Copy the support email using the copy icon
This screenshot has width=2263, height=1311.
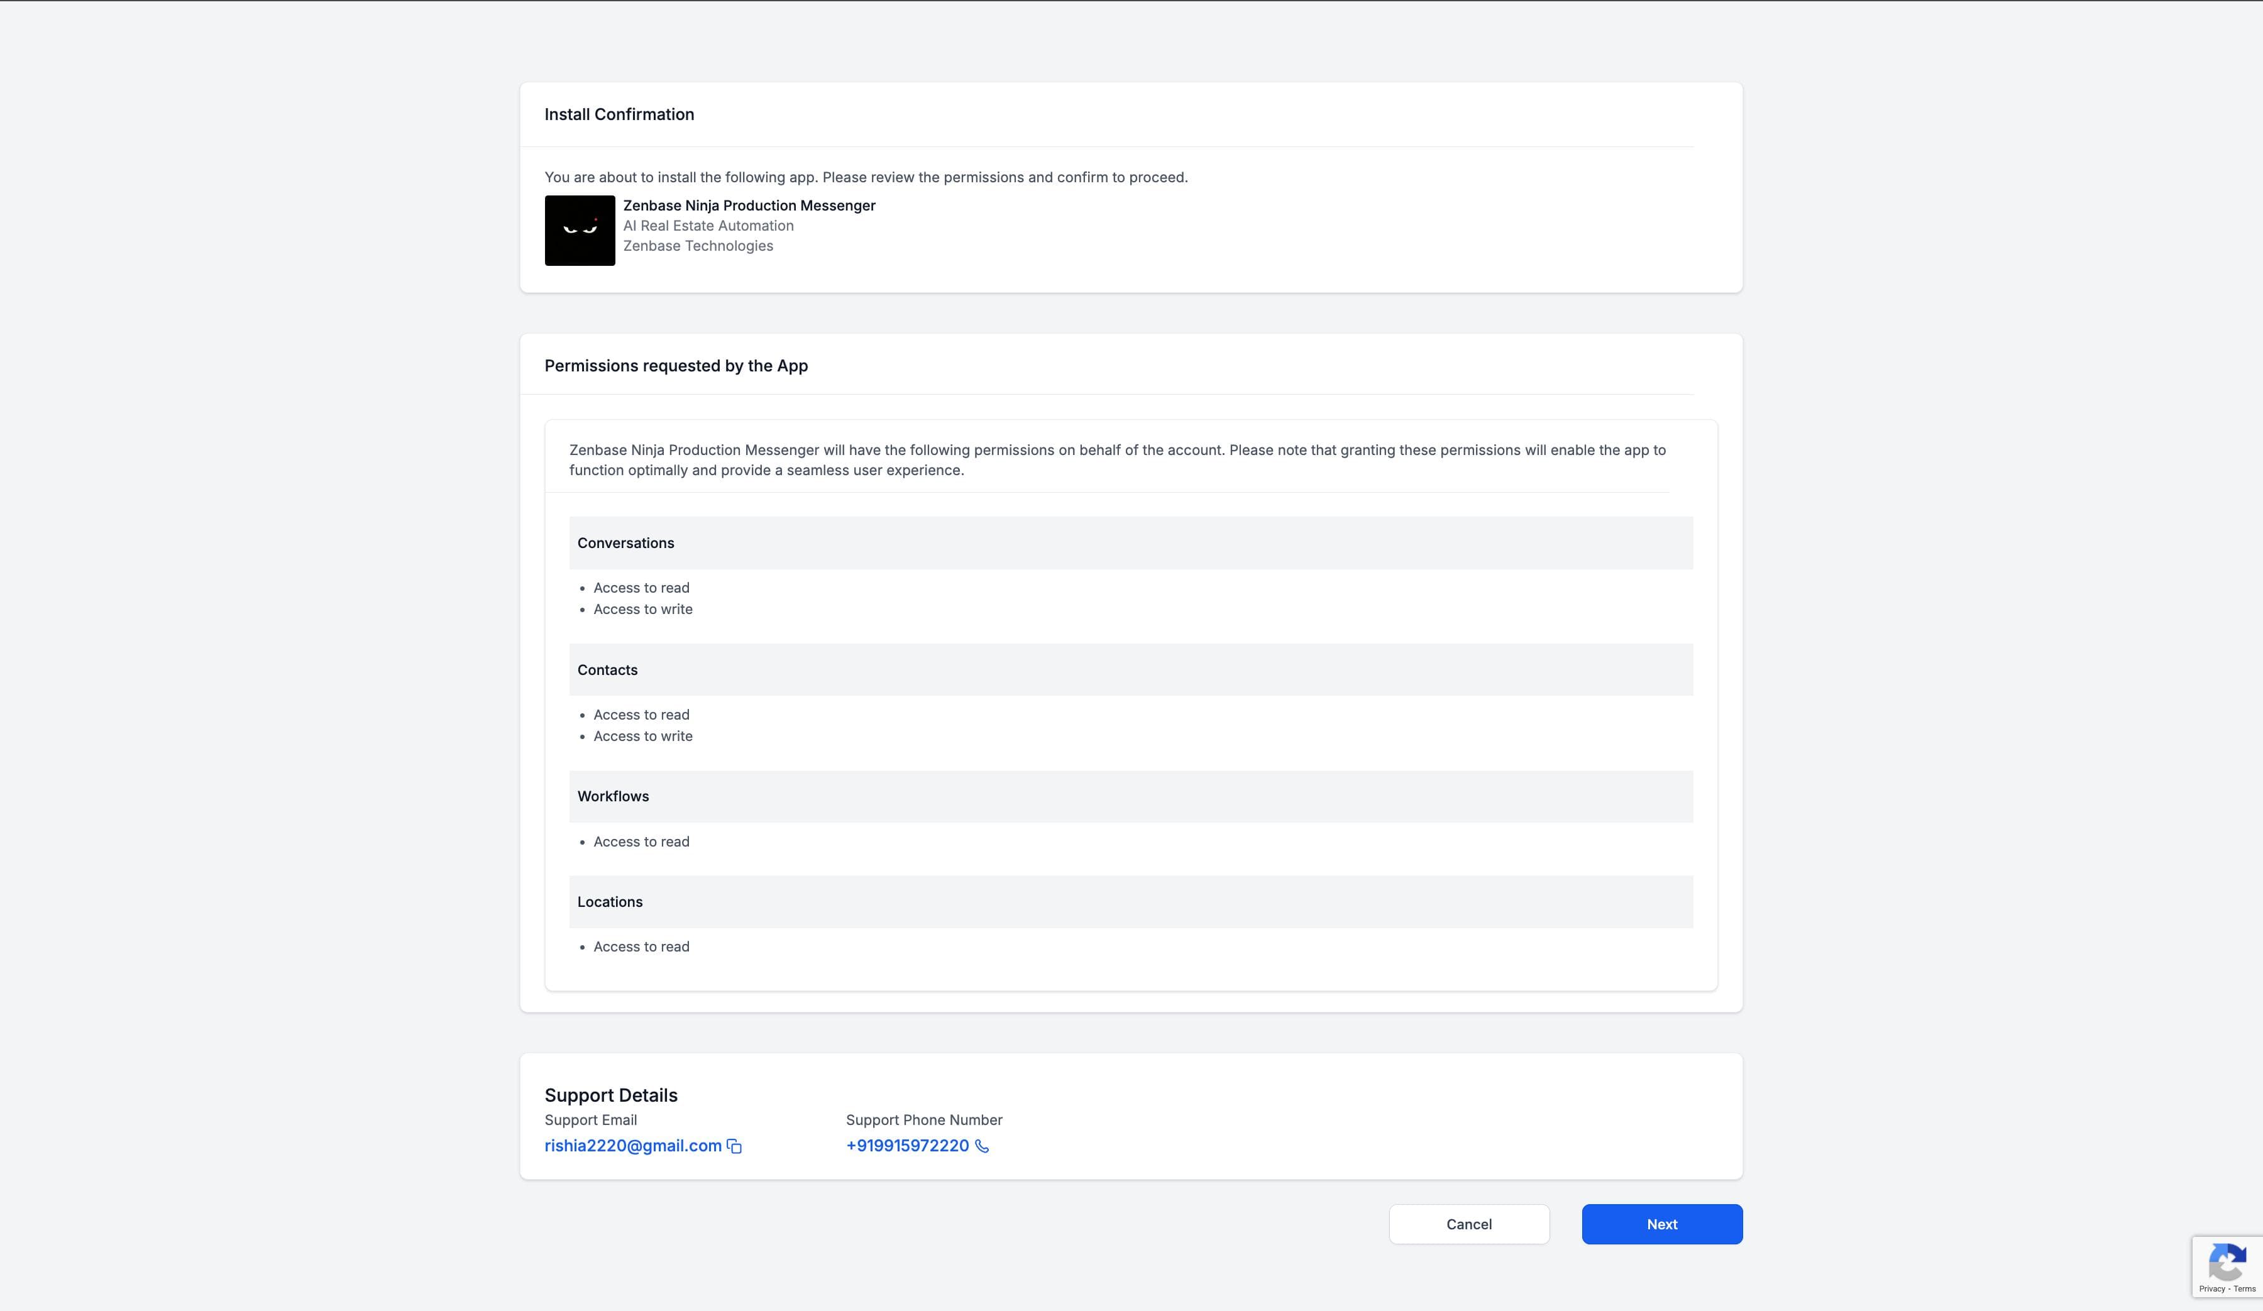pyautogui.click(x=734, y=1146)
